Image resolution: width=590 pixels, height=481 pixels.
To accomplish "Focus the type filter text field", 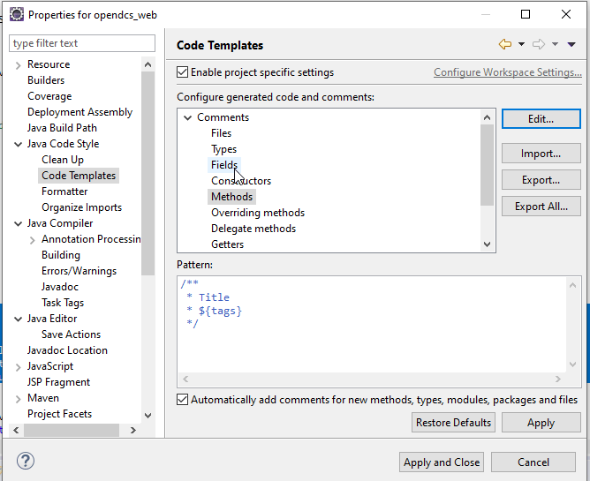I will click(82, 43).
